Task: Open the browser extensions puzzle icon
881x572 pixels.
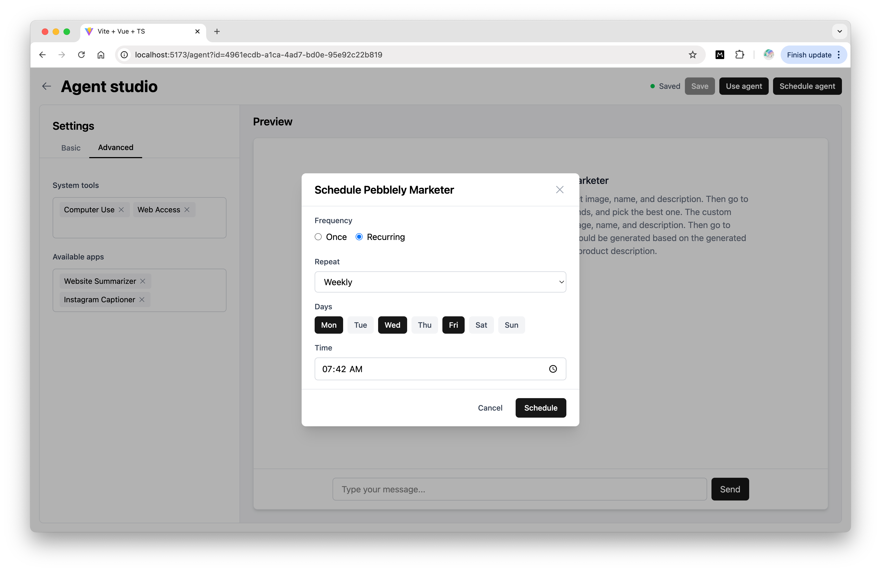Action: 739,55
